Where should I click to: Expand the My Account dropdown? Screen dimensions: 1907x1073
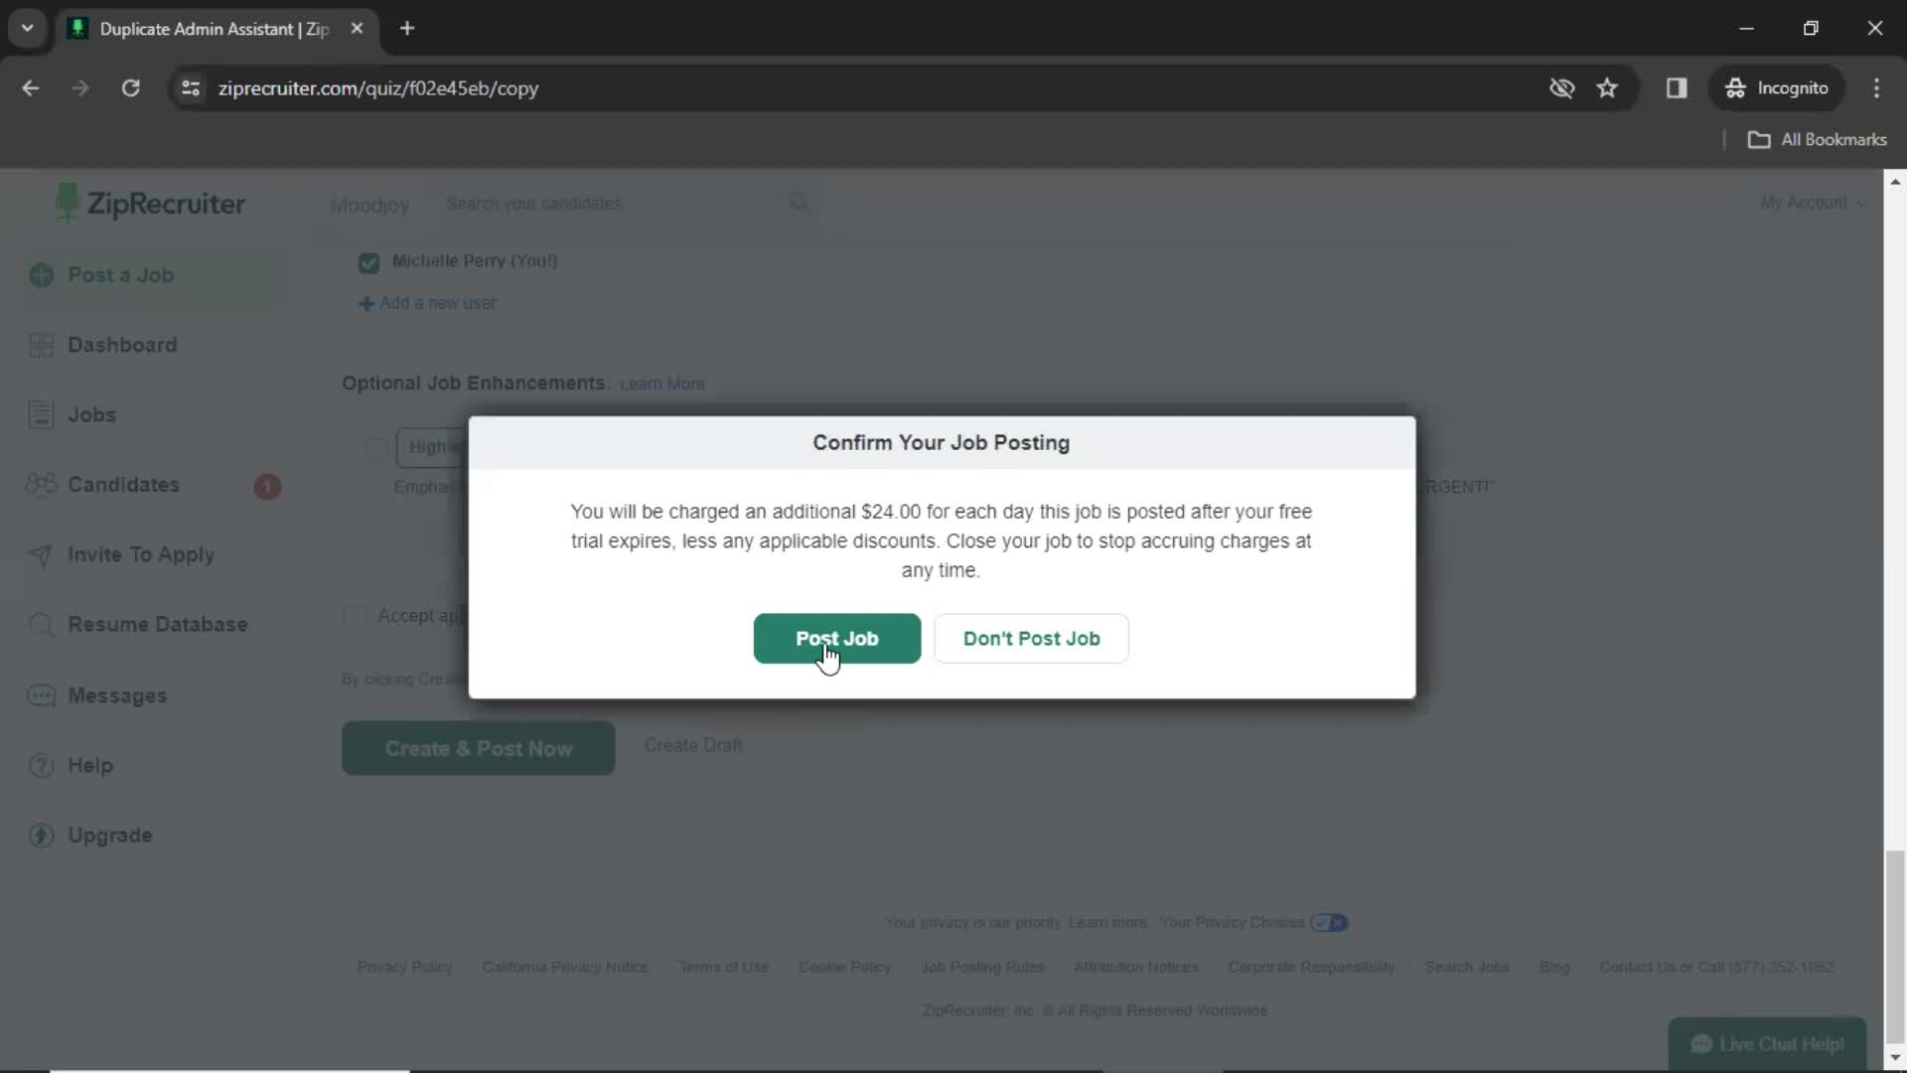1814,203
